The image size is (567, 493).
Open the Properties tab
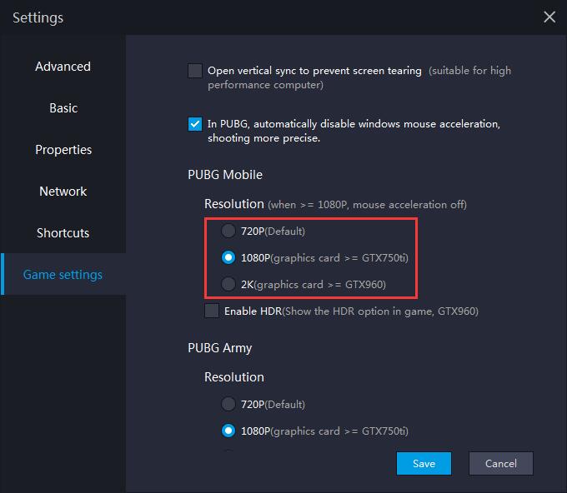click(x=63, y=150)
